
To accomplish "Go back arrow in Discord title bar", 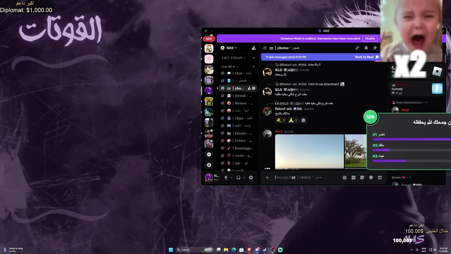I will click(206, 31).
